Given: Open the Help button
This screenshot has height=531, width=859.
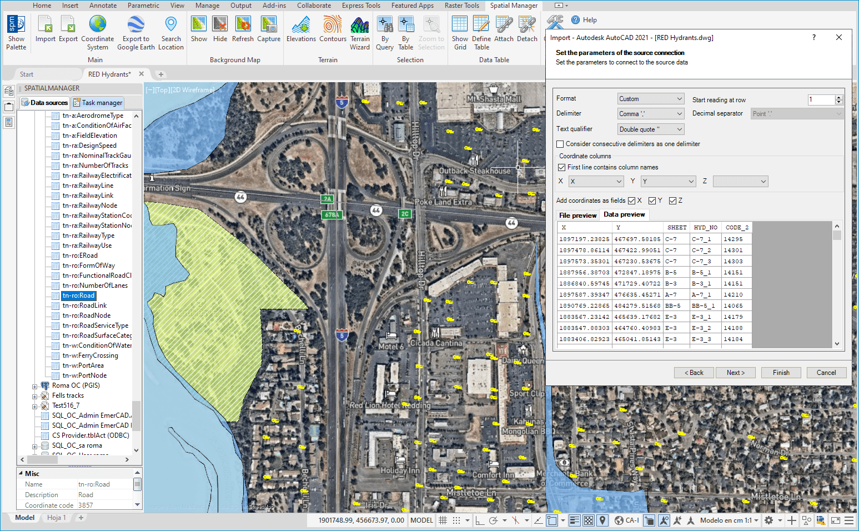Looking at the screenshot, I should point(584,20).
